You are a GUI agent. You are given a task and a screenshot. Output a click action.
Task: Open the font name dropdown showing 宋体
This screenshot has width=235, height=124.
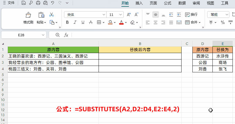(x=104, y=15)
